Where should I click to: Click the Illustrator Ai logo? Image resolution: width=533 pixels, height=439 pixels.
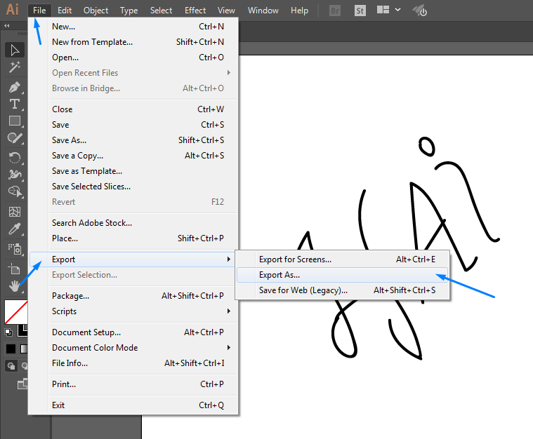(x=13, y=10)
